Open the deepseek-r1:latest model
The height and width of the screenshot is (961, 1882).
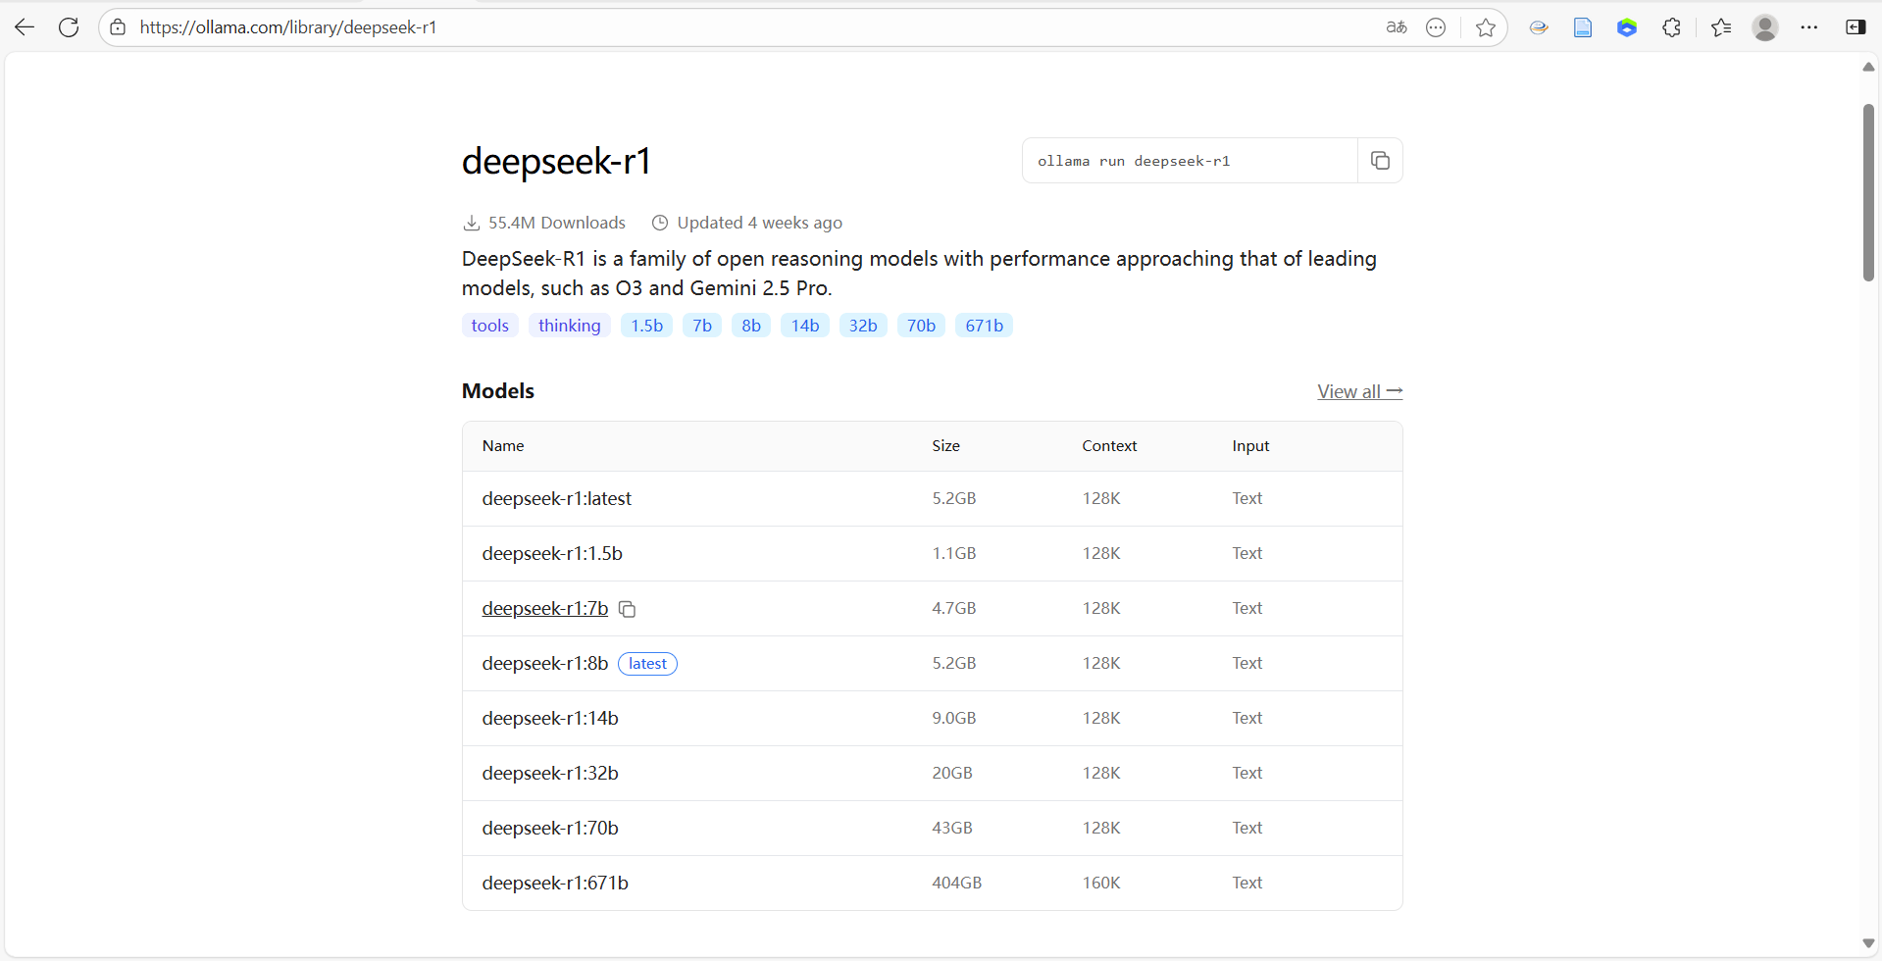point(556,498)
